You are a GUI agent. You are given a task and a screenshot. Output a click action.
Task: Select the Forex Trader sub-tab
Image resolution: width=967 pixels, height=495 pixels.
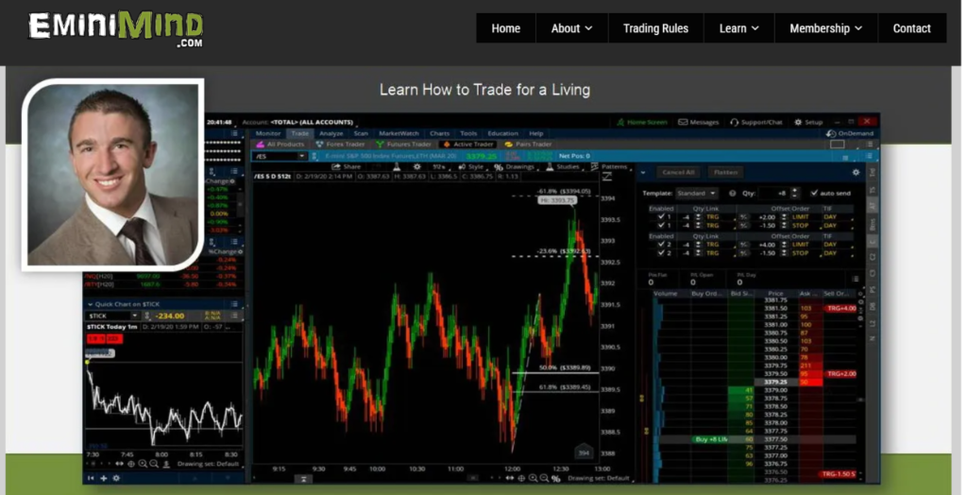click(340, 145)
